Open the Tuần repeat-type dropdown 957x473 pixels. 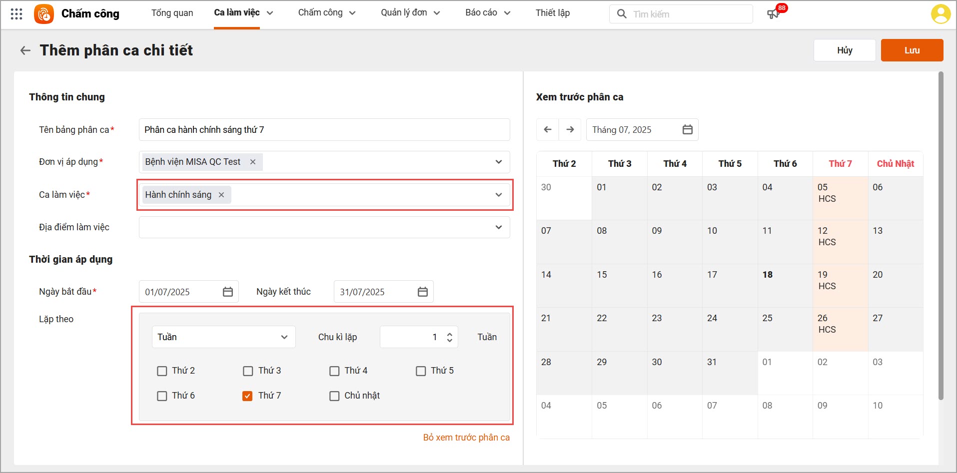223,337
